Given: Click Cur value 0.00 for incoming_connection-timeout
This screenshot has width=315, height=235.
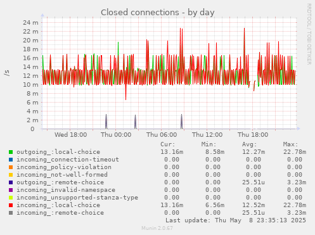Looking at the screenshot, I should click(x=172, y=160).
